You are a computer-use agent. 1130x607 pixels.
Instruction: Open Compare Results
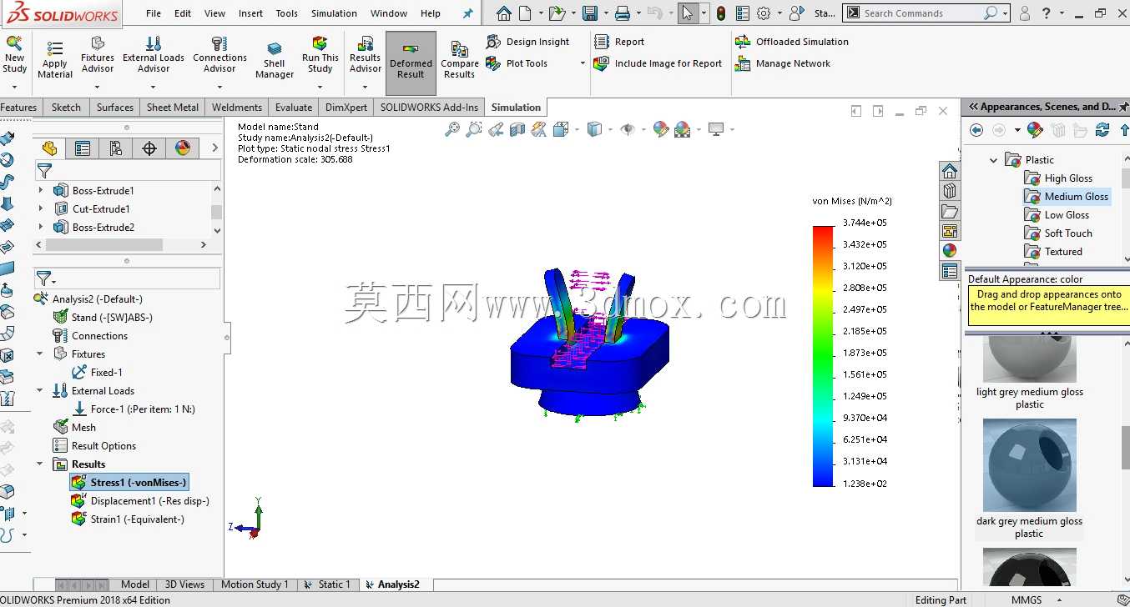point(460,60)
